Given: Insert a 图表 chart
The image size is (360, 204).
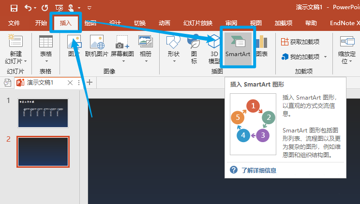Looking at the screenshot, I should (x=262, y=46).
